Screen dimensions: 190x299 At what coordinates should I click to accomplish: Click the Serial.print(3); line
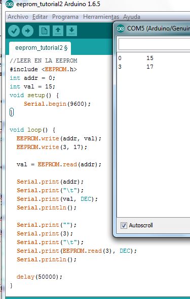click(x=45, y=233)
